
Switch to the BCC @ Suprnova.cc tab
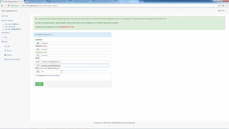click(13, 2)
